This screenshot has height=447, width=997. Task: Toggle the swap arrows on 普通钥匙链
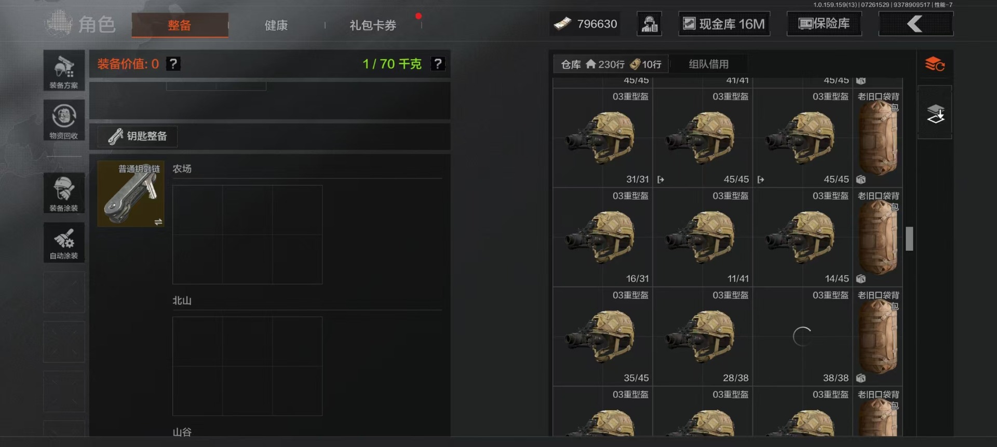pyautogui.click(x=158, y=222)
